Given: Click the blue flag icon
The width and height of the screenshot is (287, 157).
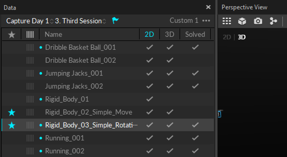Looking at the screenshot, I should point(115,21).
